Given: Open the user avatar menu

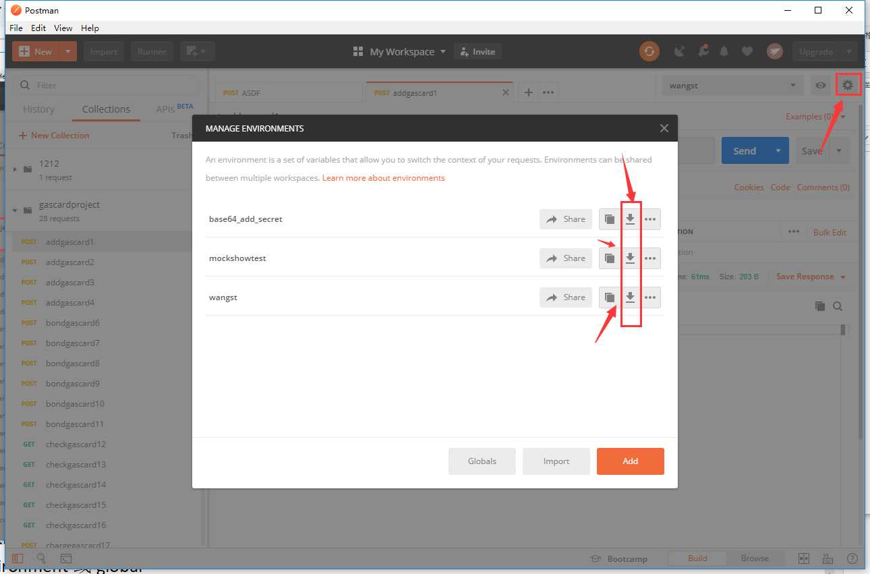Looking at the screenshot, I should [x=774, y=51].
